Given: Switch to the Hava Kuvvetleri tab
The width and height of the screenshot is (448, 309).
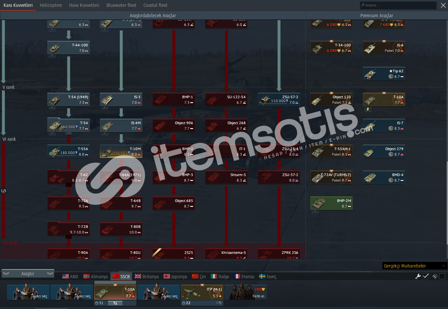Looking at the screenshot, I should 84,5.
